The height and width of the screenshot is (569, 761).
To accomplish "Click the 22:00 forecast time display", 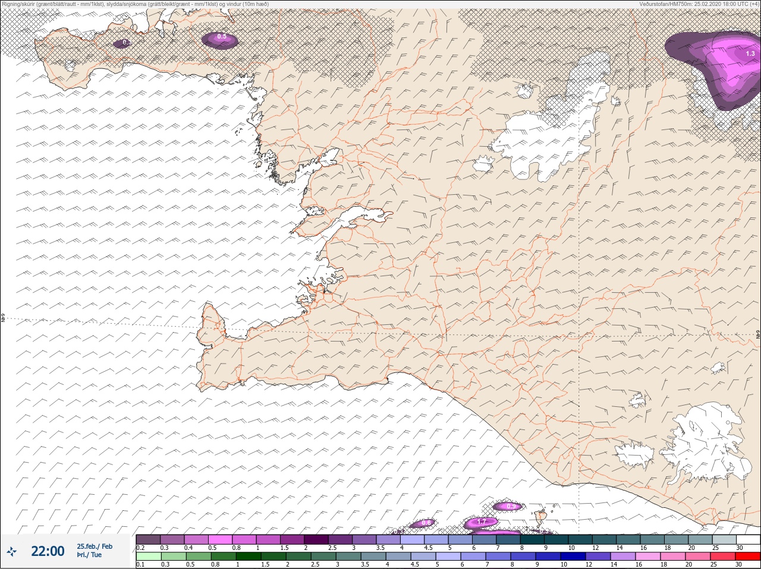I will click(x=48, y=551).
